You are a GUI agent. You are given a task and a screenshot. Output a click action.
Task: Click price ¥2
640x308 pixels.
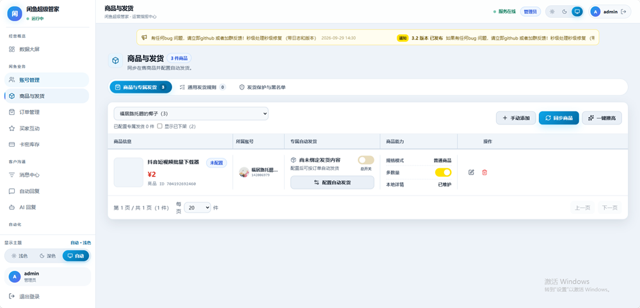pyautogui.click(x=152, y=174)
